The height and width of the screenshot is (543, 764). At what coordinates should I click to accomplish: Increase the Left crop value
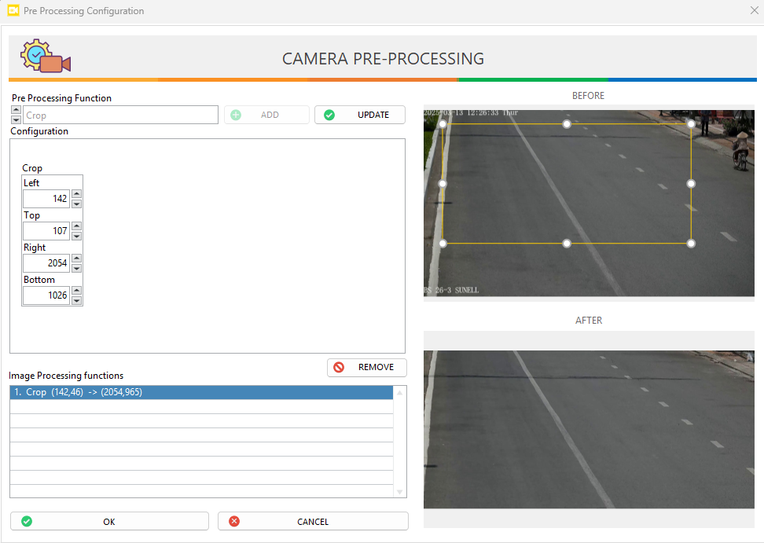pos(76,194)
